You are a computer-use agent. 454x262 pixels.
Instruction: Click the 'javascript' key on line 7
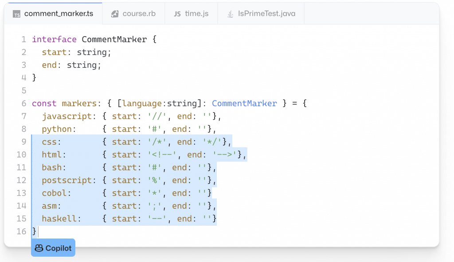pyautogui.click(x=67, y=116)
